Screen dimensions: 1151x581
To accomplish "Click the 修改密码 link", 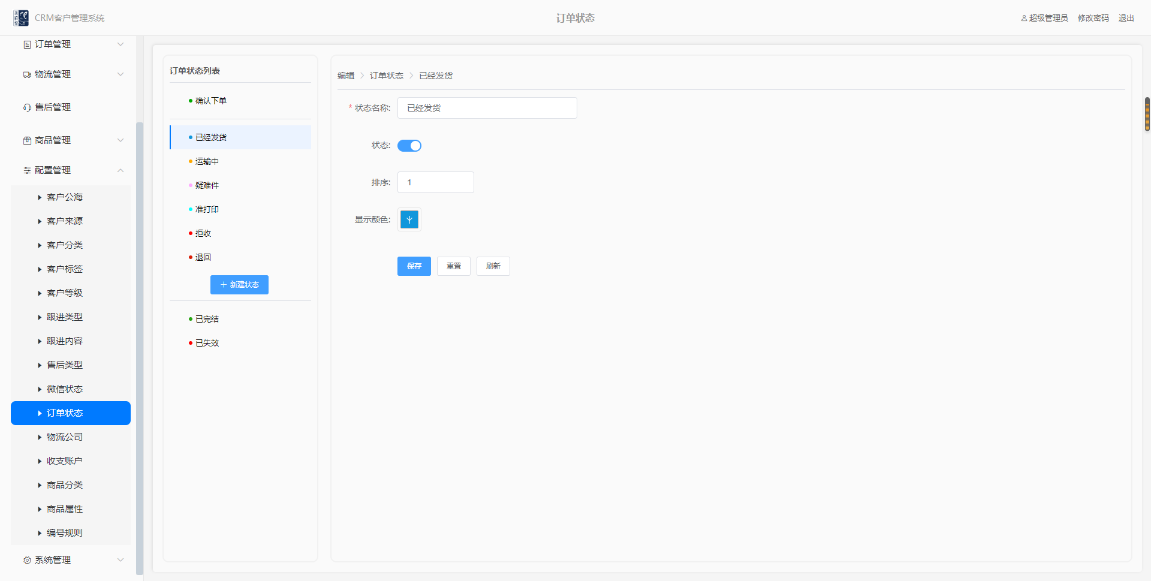I will pos(1093,18).
